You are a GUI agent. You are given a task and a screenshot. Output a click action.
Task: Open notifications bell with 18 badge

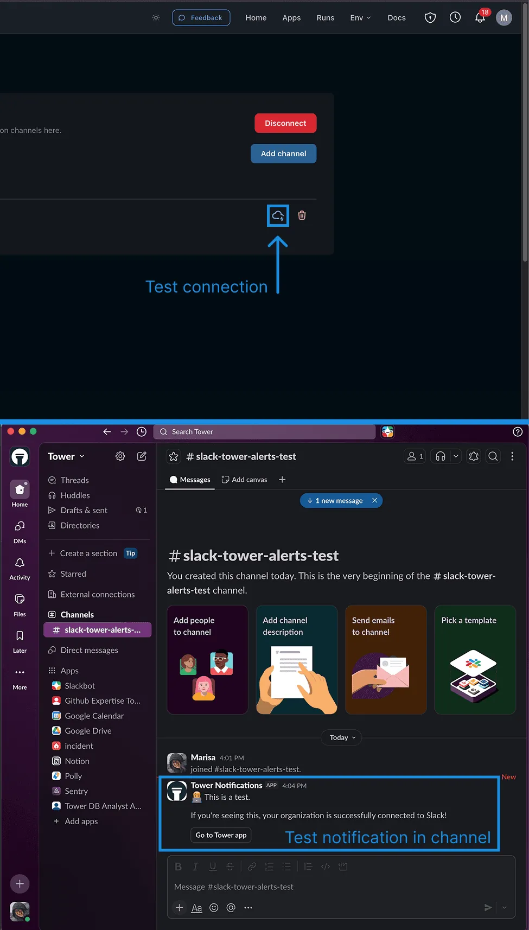click(x=480, y=17)
